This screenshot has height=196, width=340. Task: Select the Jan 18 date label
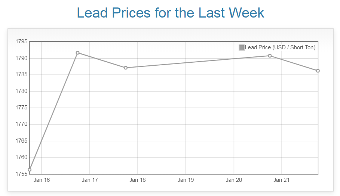click(138, 180)
